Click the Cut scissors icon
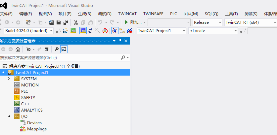This screenshot has height=135, width=277. coord(75,22)
